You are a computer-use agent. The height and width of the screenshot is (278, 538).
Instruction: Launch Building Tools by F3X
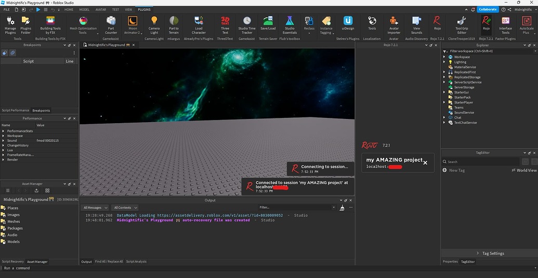[x=50, y=25]
